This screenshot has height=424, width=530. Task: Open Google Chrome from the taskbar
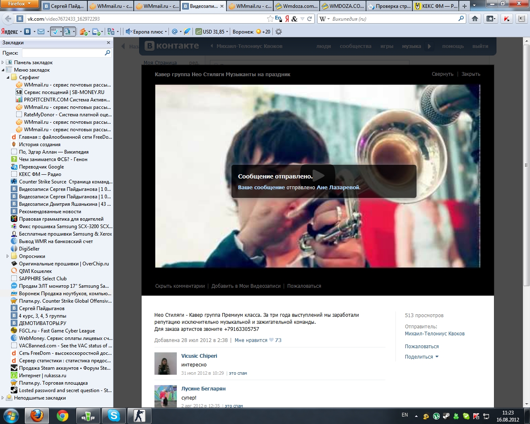[x=63, y=416]
